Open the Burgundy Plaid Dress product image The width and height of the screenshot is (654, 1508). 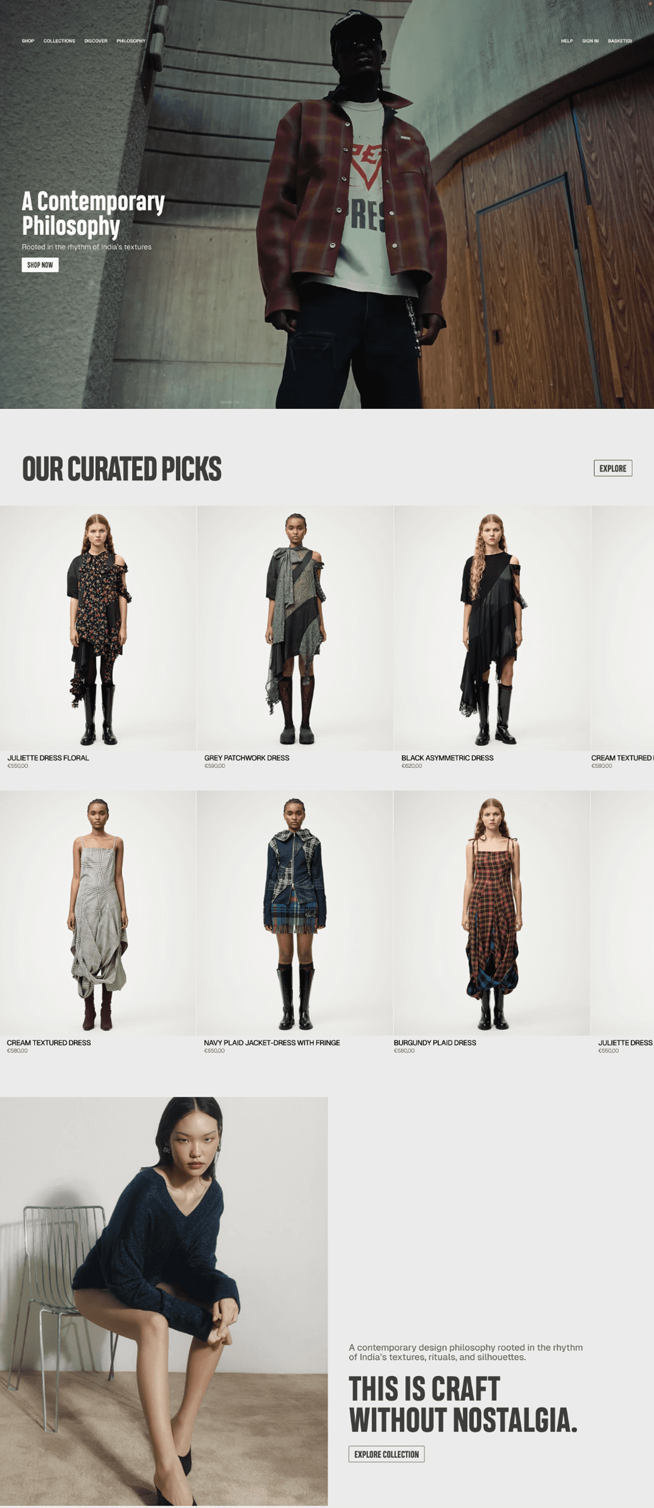pos(491,913)
